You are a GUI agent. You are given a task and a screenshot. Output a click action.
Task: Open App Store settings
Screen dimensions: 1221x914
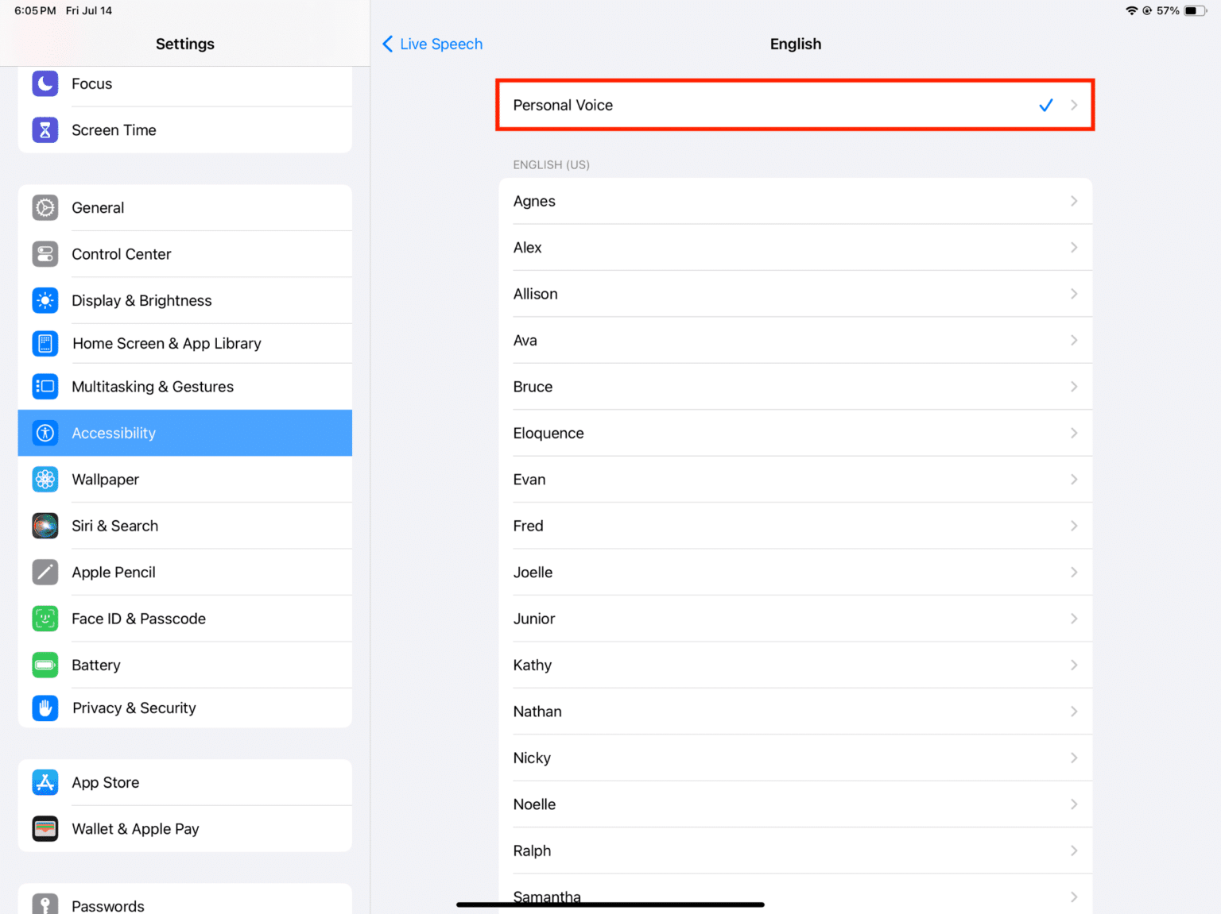(184, 782)
